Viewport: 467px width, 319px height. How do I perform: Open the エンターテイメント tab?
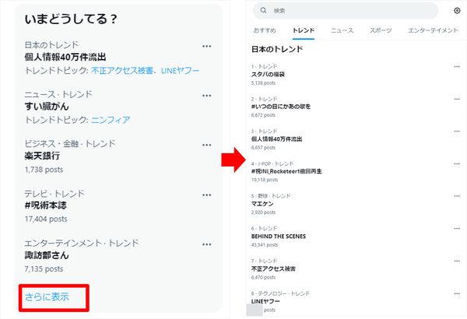[433, 30]
